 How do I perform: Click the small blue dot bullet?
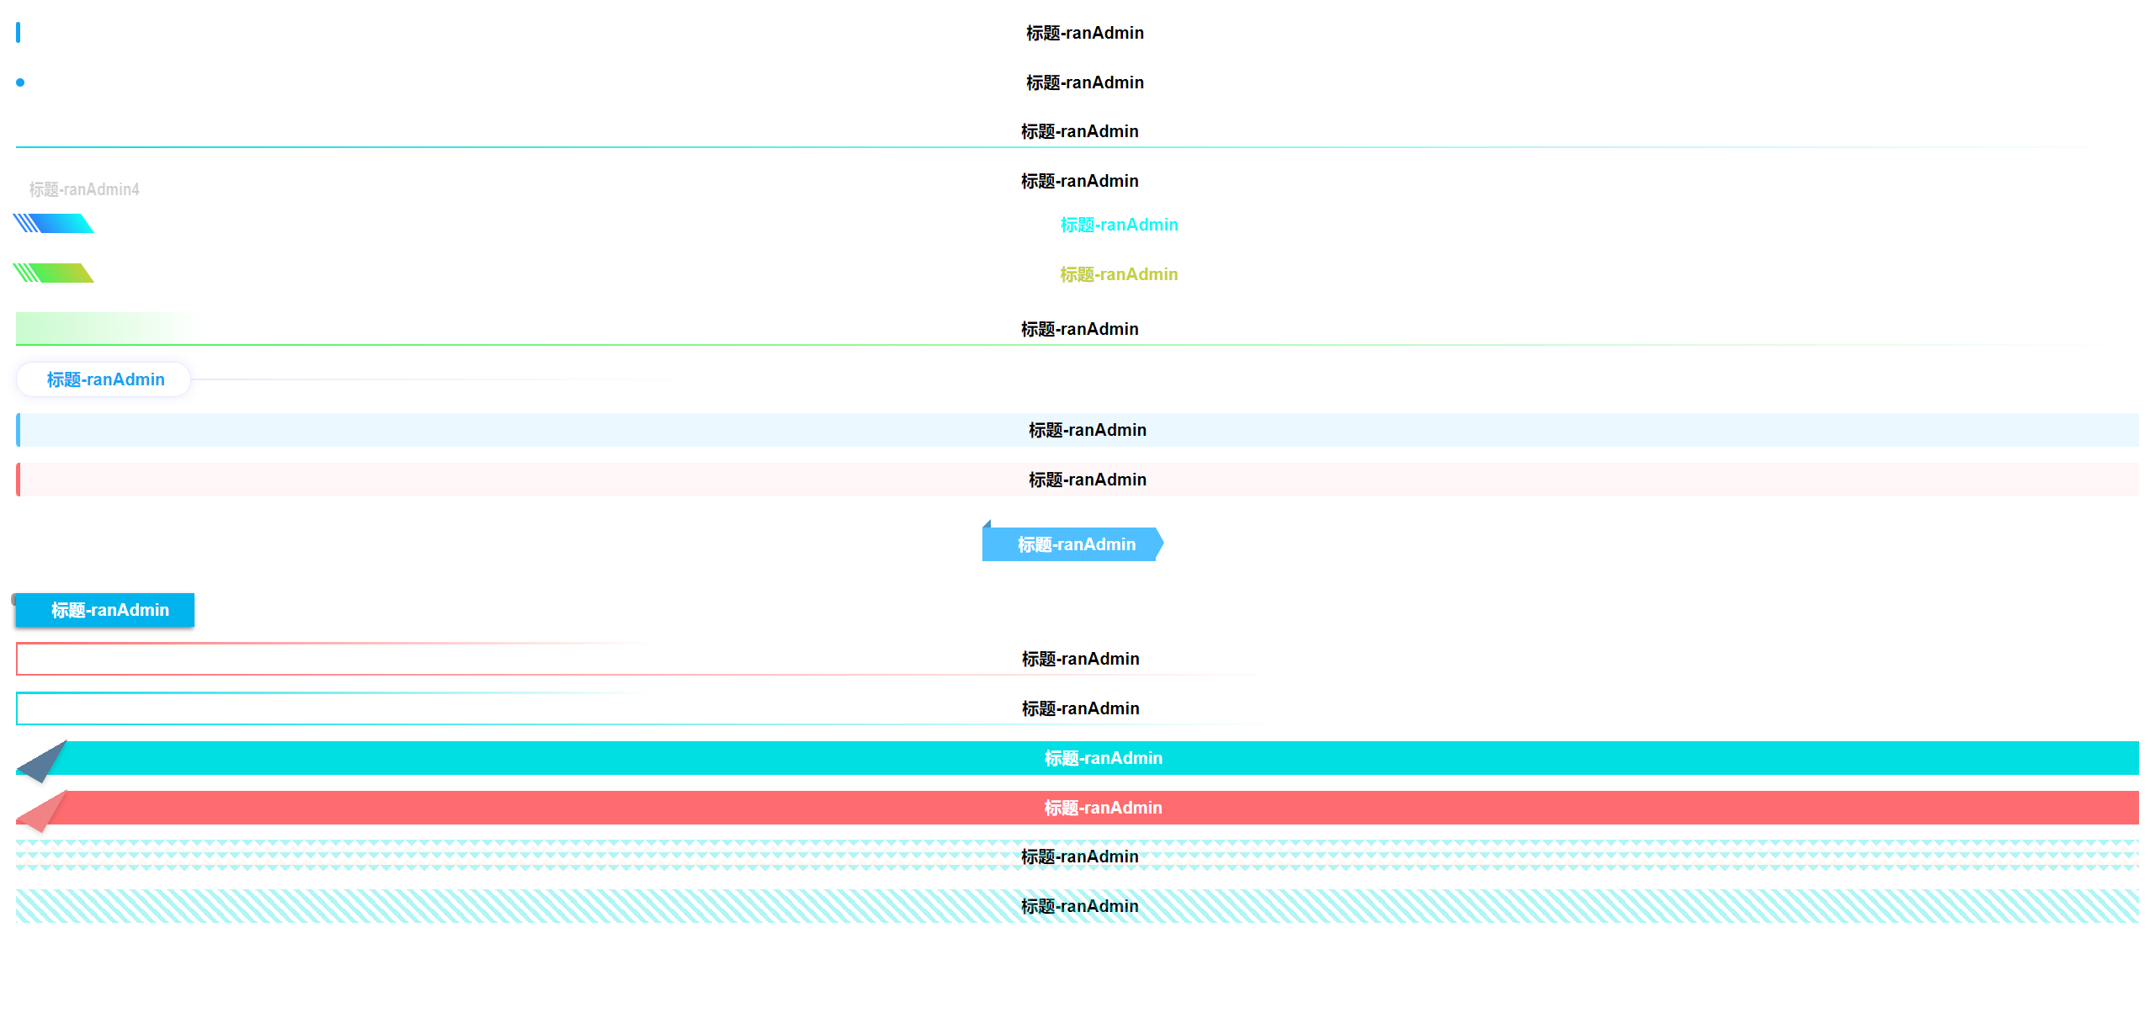coord(20,82)
